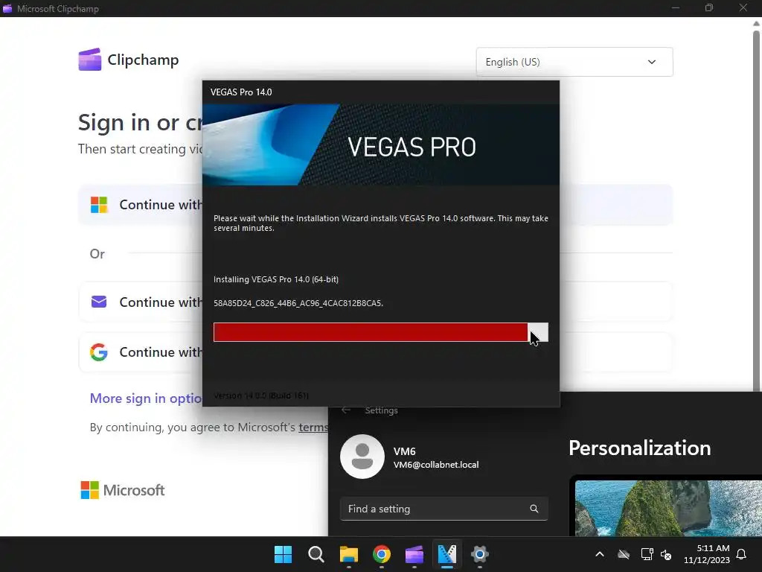Click the search magnifier in Settings

click(x=534, y=509)
